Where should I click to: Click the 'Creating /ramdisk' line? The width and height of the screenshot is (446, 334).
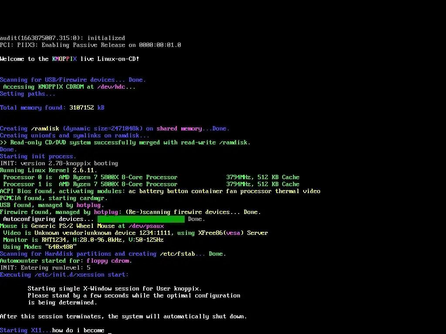[x=115, y=129]
